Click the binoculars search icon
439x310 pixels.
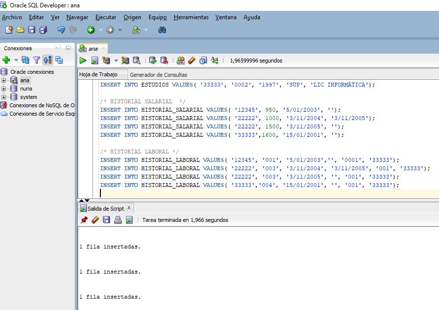coord(162,30)
